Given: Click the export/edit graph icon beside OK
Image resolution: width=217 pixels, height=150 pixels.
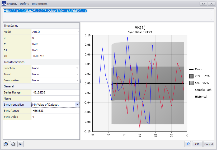Looking at the screenshot, I should click(188, 144).
